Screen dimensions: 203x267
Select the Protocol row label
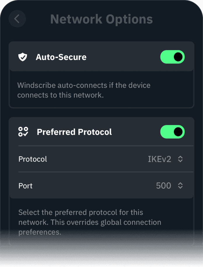(33, 159)
